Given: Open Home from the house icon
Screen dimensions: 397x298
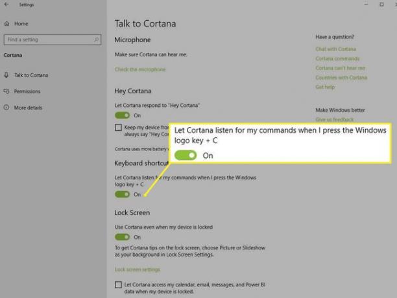Looking at the screenshot, I should (7, 23).
